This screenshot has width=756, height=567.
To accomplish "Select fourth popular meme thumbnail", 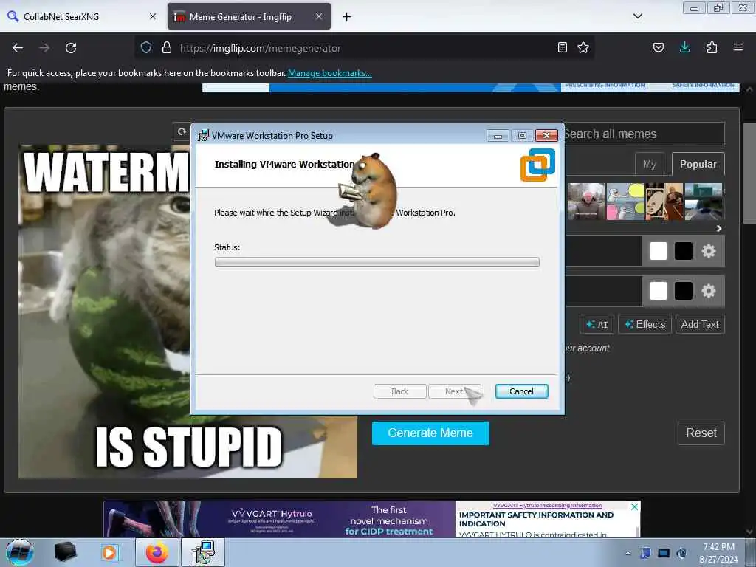I will click(x=704, y=202).
